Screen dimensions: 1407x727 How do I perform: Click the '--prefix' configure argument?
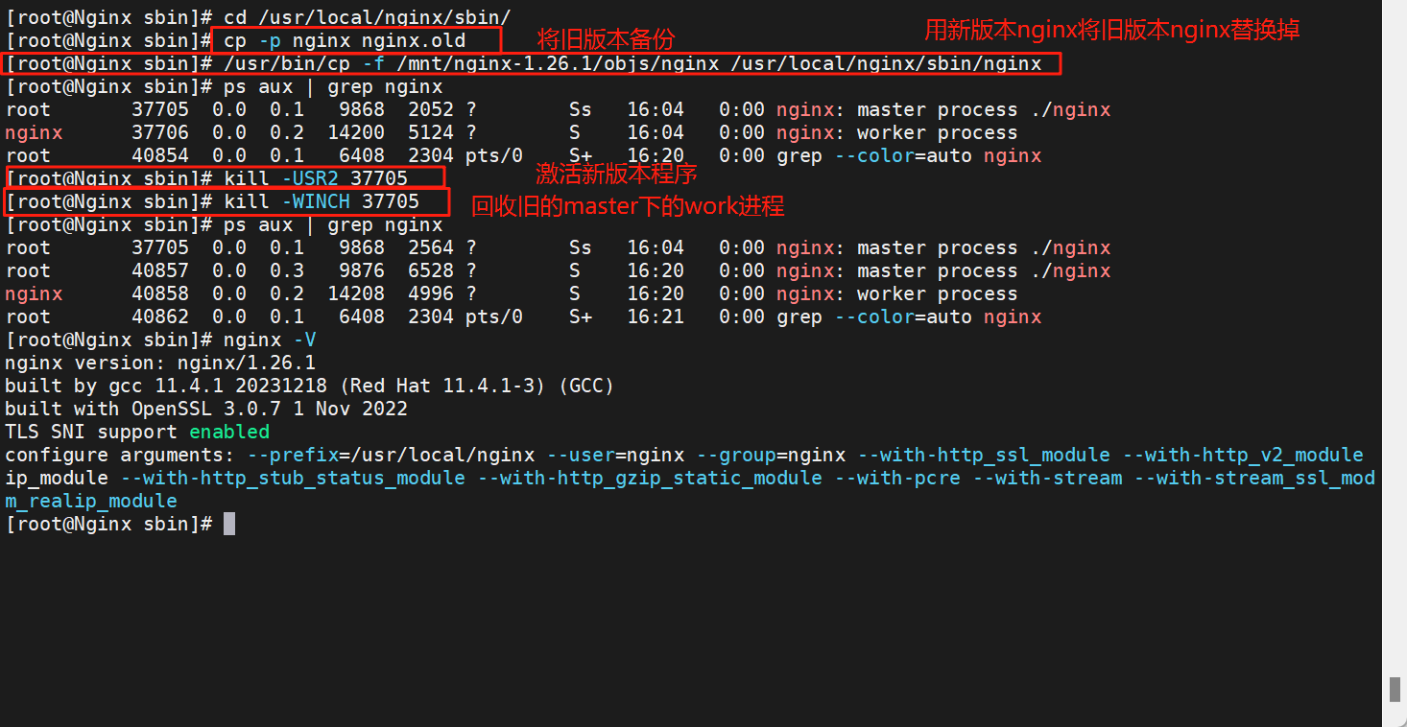click(293, 455)
